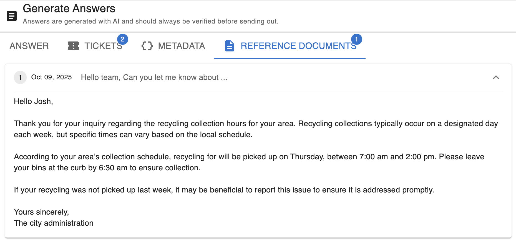Click the blue badge showing 1 on Reference Documents
Screen dimensions: 516x245
click(x=356, y=39)
